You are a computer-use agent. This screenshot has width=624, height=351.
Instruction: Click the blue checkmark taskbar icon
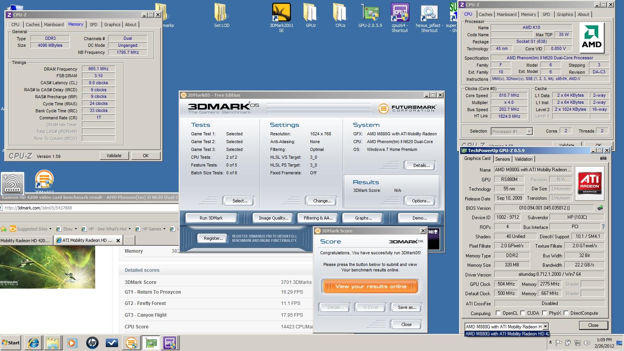[112, 343]
